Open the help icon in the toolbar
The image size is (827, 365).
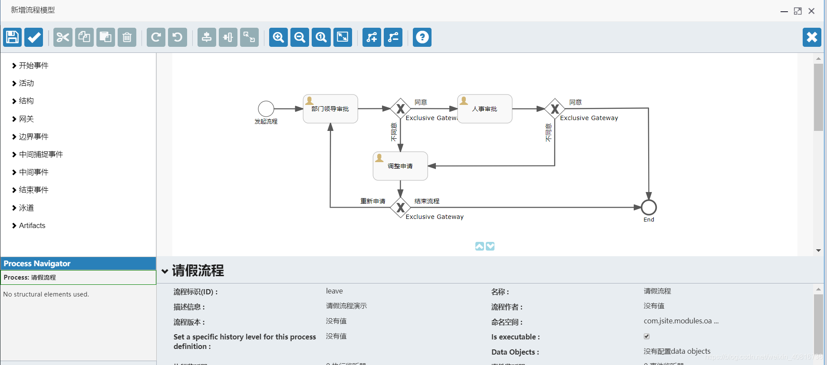(422, 37)
